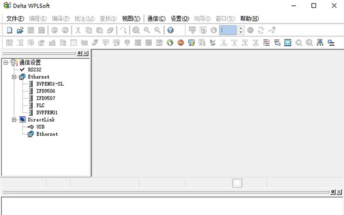This screenshot has height=215, width=344.
Task: Click the red Stop circle icon
Action: pos(180,42)
